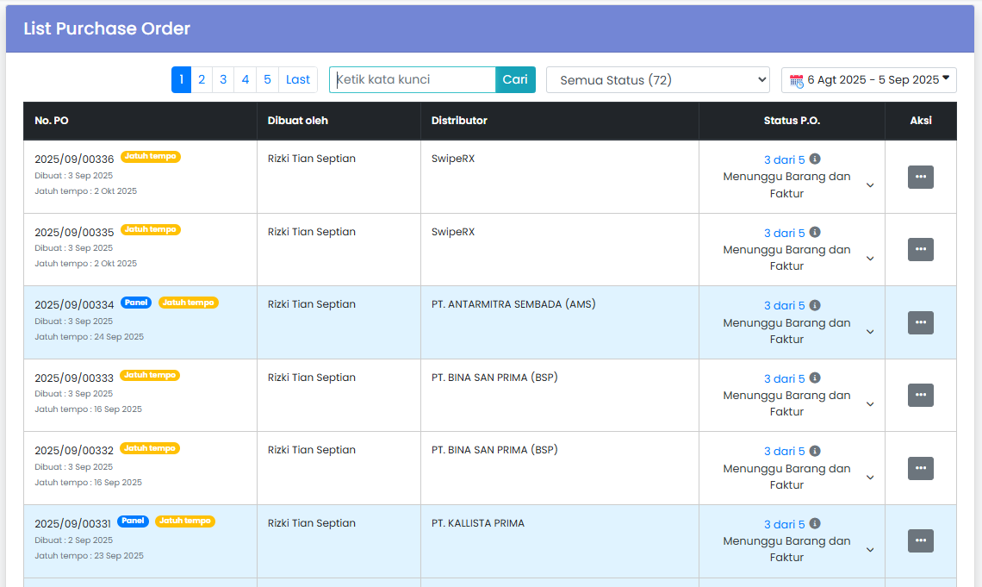Expand status chevron for PO 2025/09/00336
The height and width of the screenshot is (587, 982).
click(x=870, y=185)
